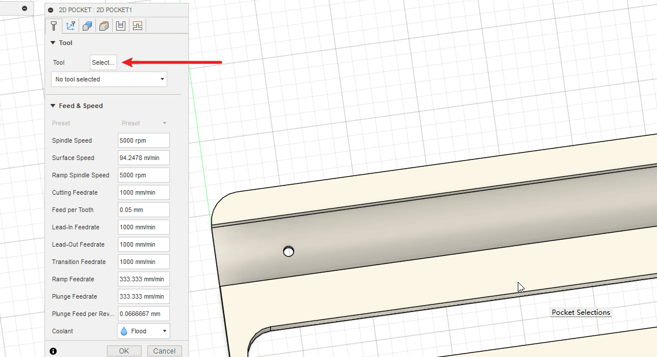Collapse the far-left panel minus icon
This screenshot has width=657, height=357.
(x=24, y=8)
